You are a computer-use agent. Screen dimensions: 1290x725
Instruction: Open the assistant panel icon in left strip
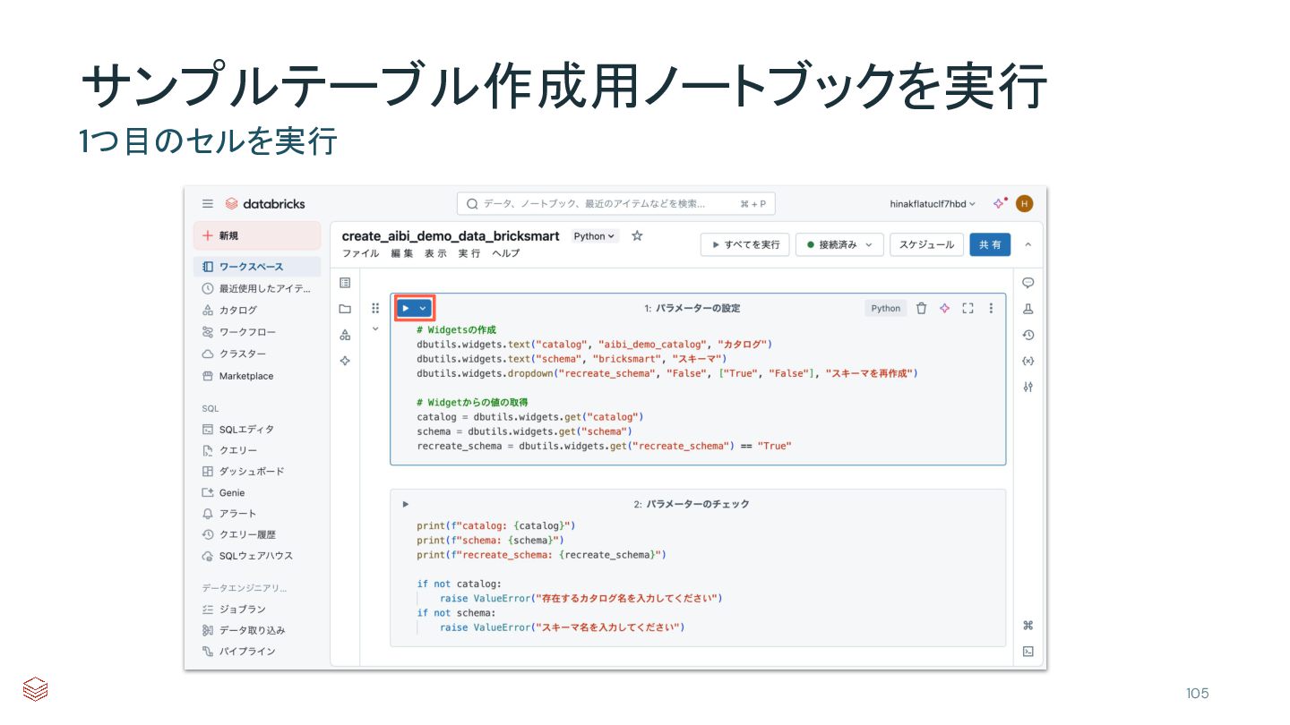(x=345, y=361)
